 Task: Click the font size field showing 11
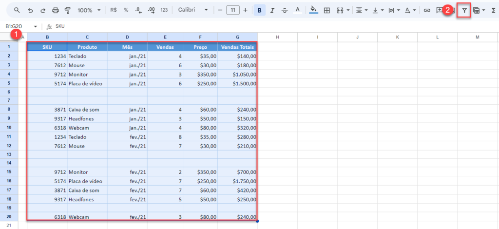pyautogui.click(x=233, y=10)
